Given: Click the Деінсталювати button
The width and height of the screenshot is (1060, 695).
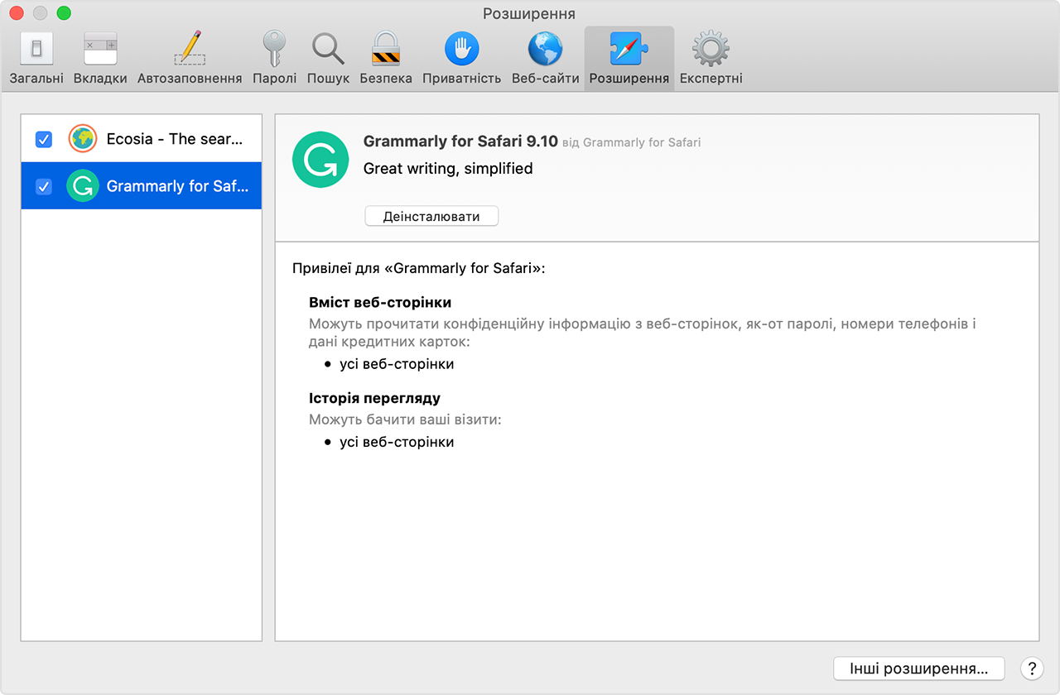Looking at the screenshot, I should [431, 216].
